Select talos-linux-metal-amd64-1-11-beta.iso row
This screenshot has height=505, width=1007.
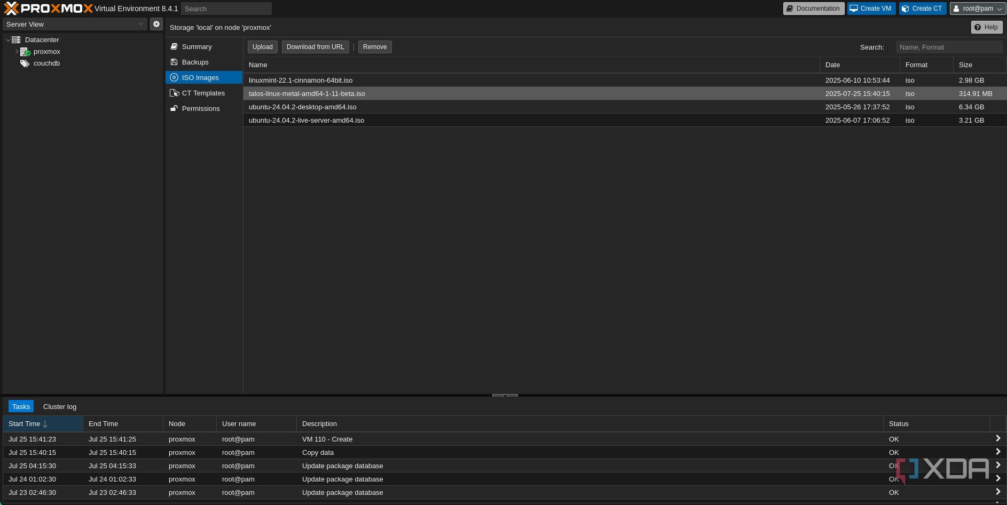click(x=625, y=93)
